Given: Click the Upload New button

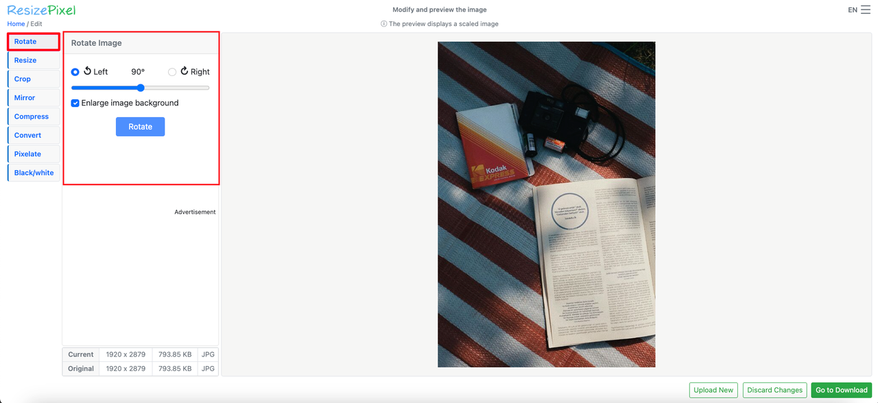Looking at the screenshot, I should (x=713, y=390).
